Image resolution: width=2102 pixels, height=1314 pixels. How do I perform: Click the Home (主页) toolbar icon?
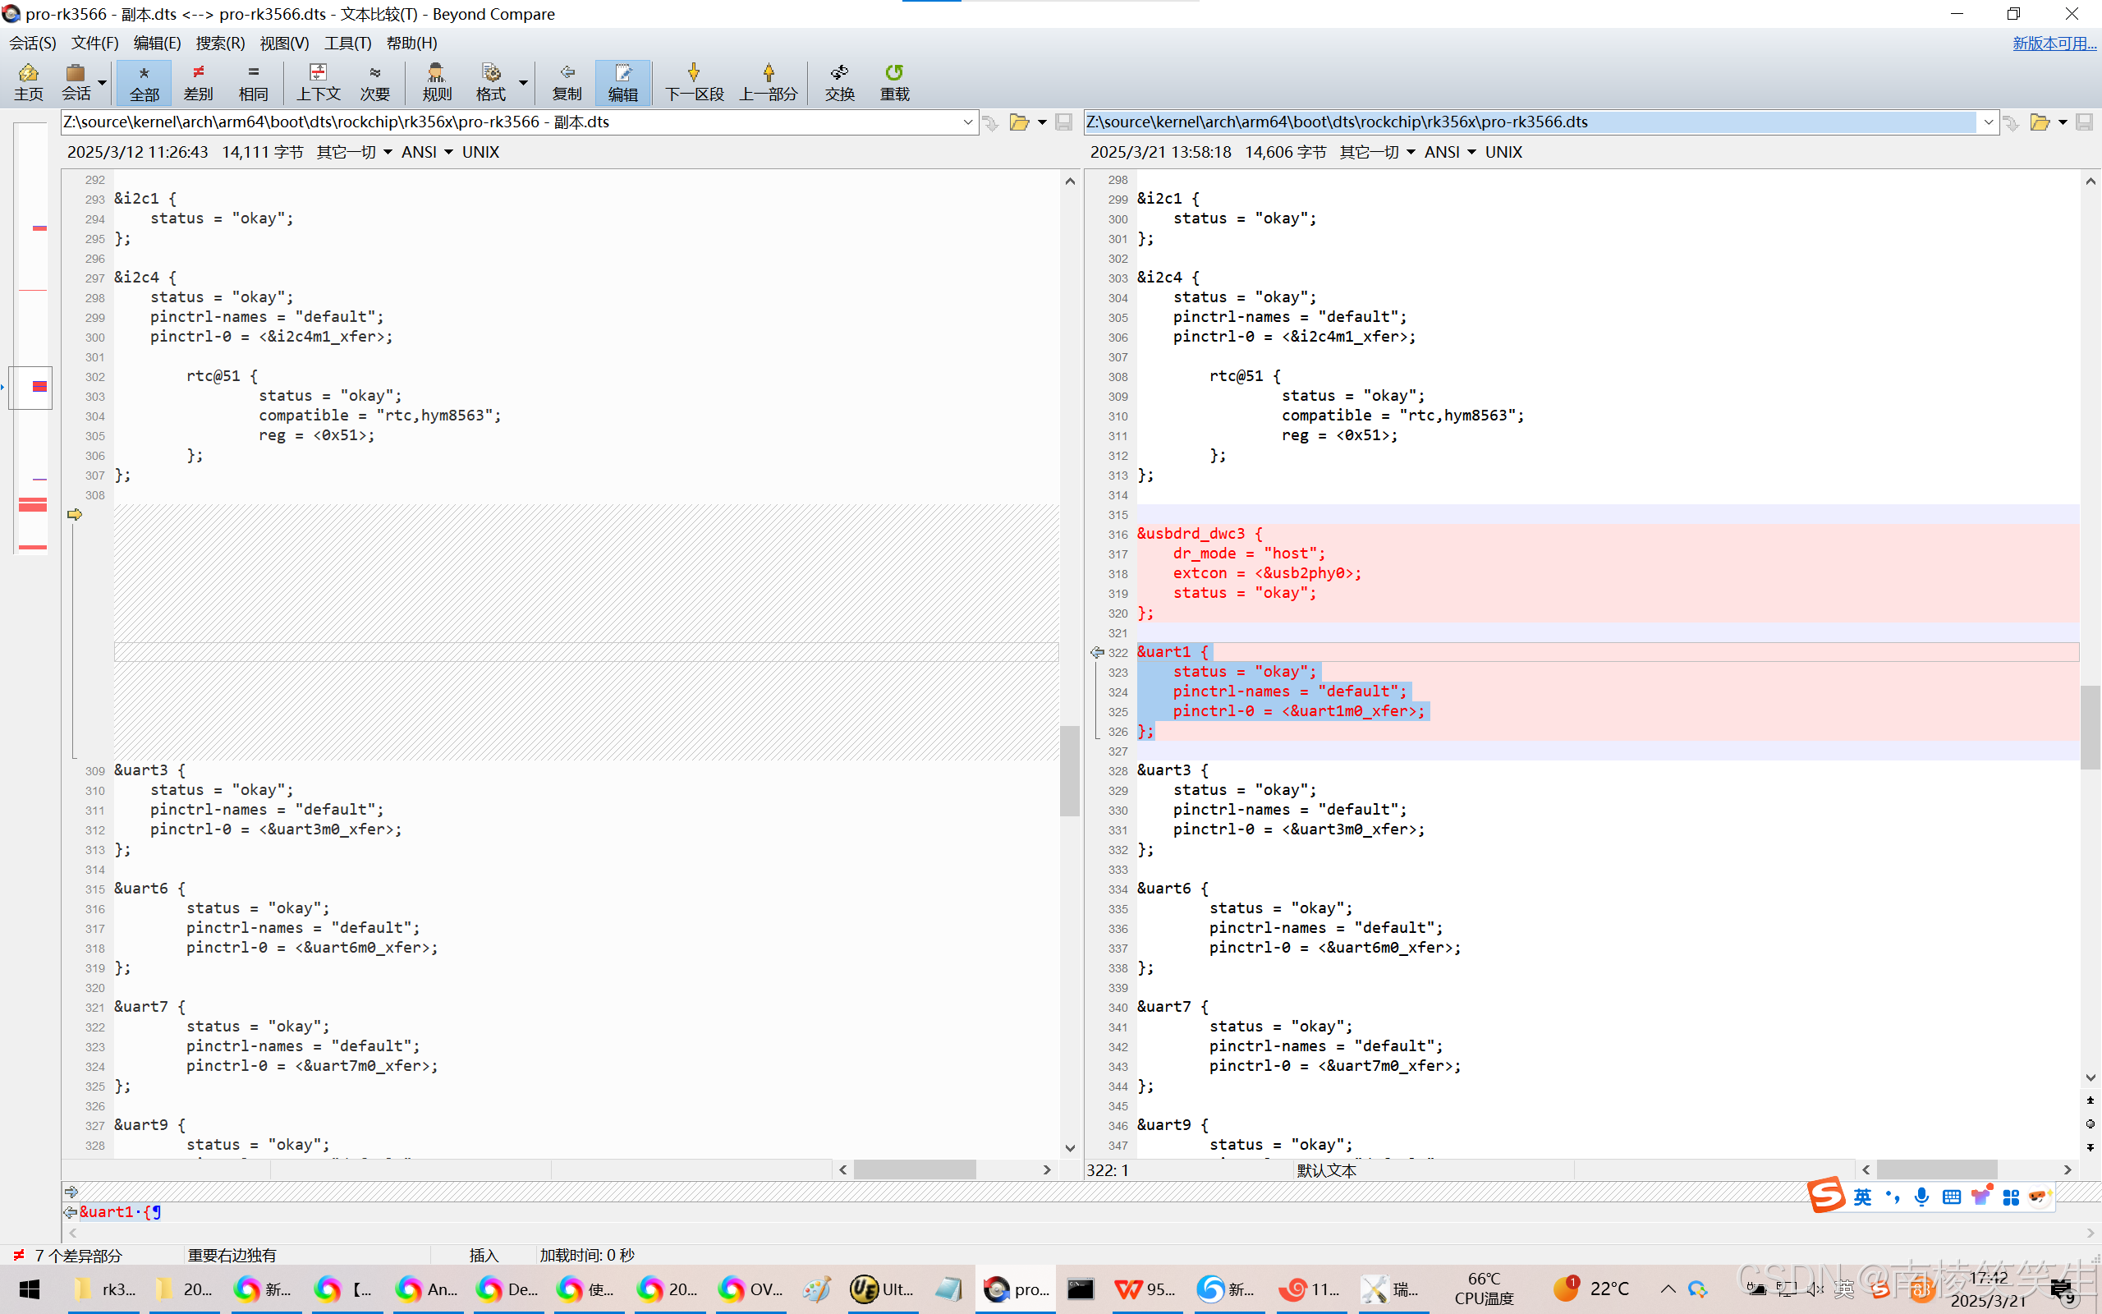click(28, 81)
